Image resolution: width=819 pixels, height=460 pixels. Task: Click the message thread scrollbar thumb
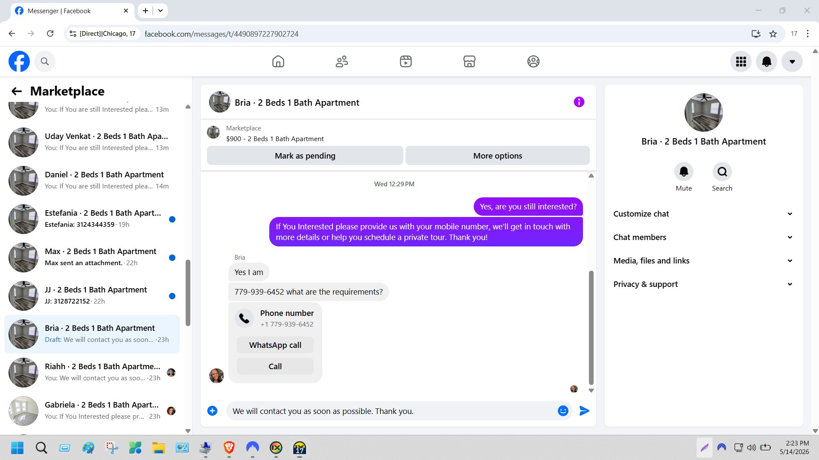click(591, 327)
